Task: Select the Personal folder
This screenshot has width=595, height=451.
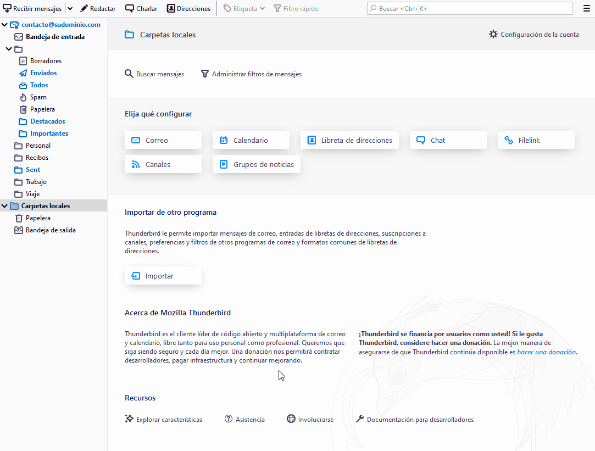Action: tap(38, 146)
